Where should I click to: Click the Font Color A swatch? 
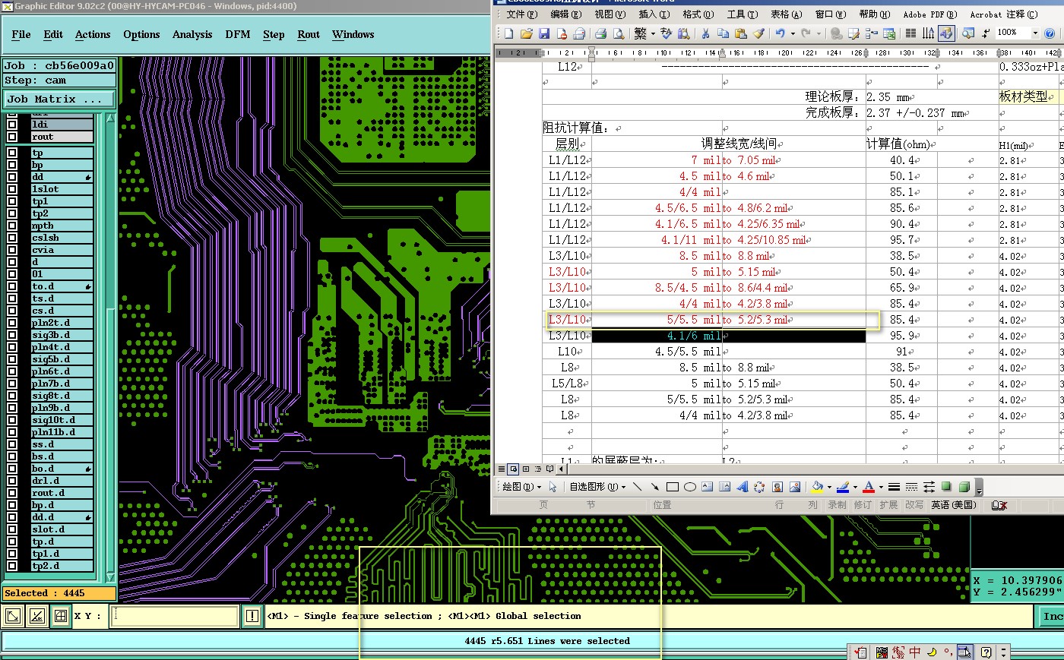click(x=869, y=487)
